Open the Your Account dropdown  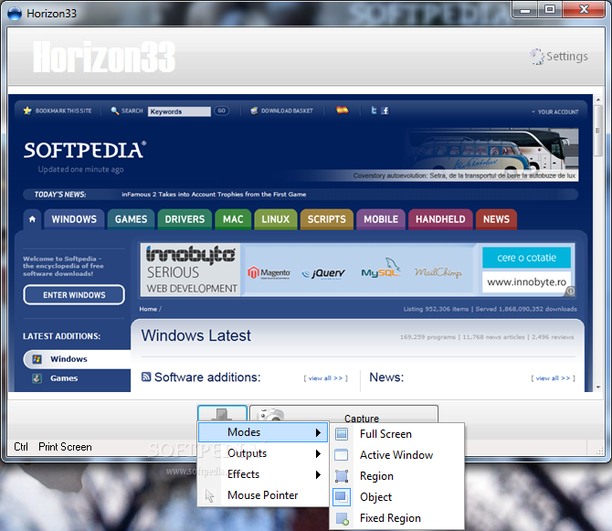[555, 112]
